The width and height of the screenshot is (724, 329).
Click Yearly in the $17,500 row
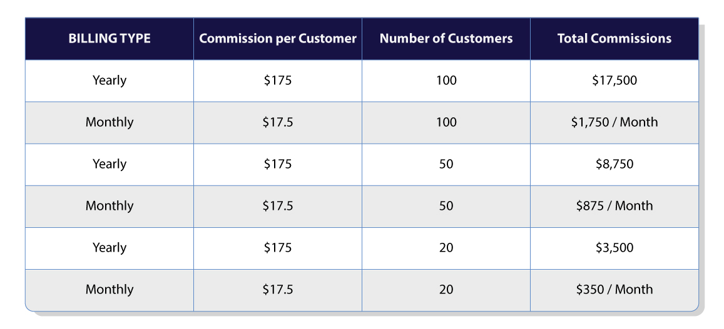[x=110, y=81]
